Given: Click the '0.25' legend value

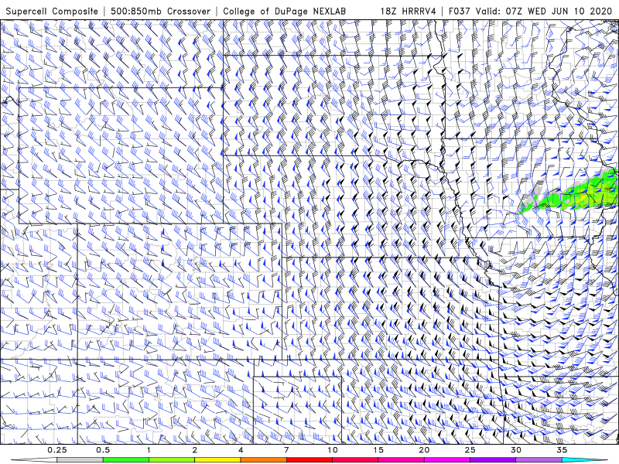Looking at the screenshot, I should [x=57, y=450].
